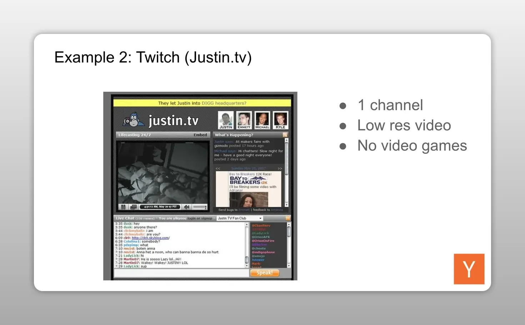Open the RSS feed icon in What's Happening
The width and height of the screenshot is (525, 325).
[x=285, y=135]
